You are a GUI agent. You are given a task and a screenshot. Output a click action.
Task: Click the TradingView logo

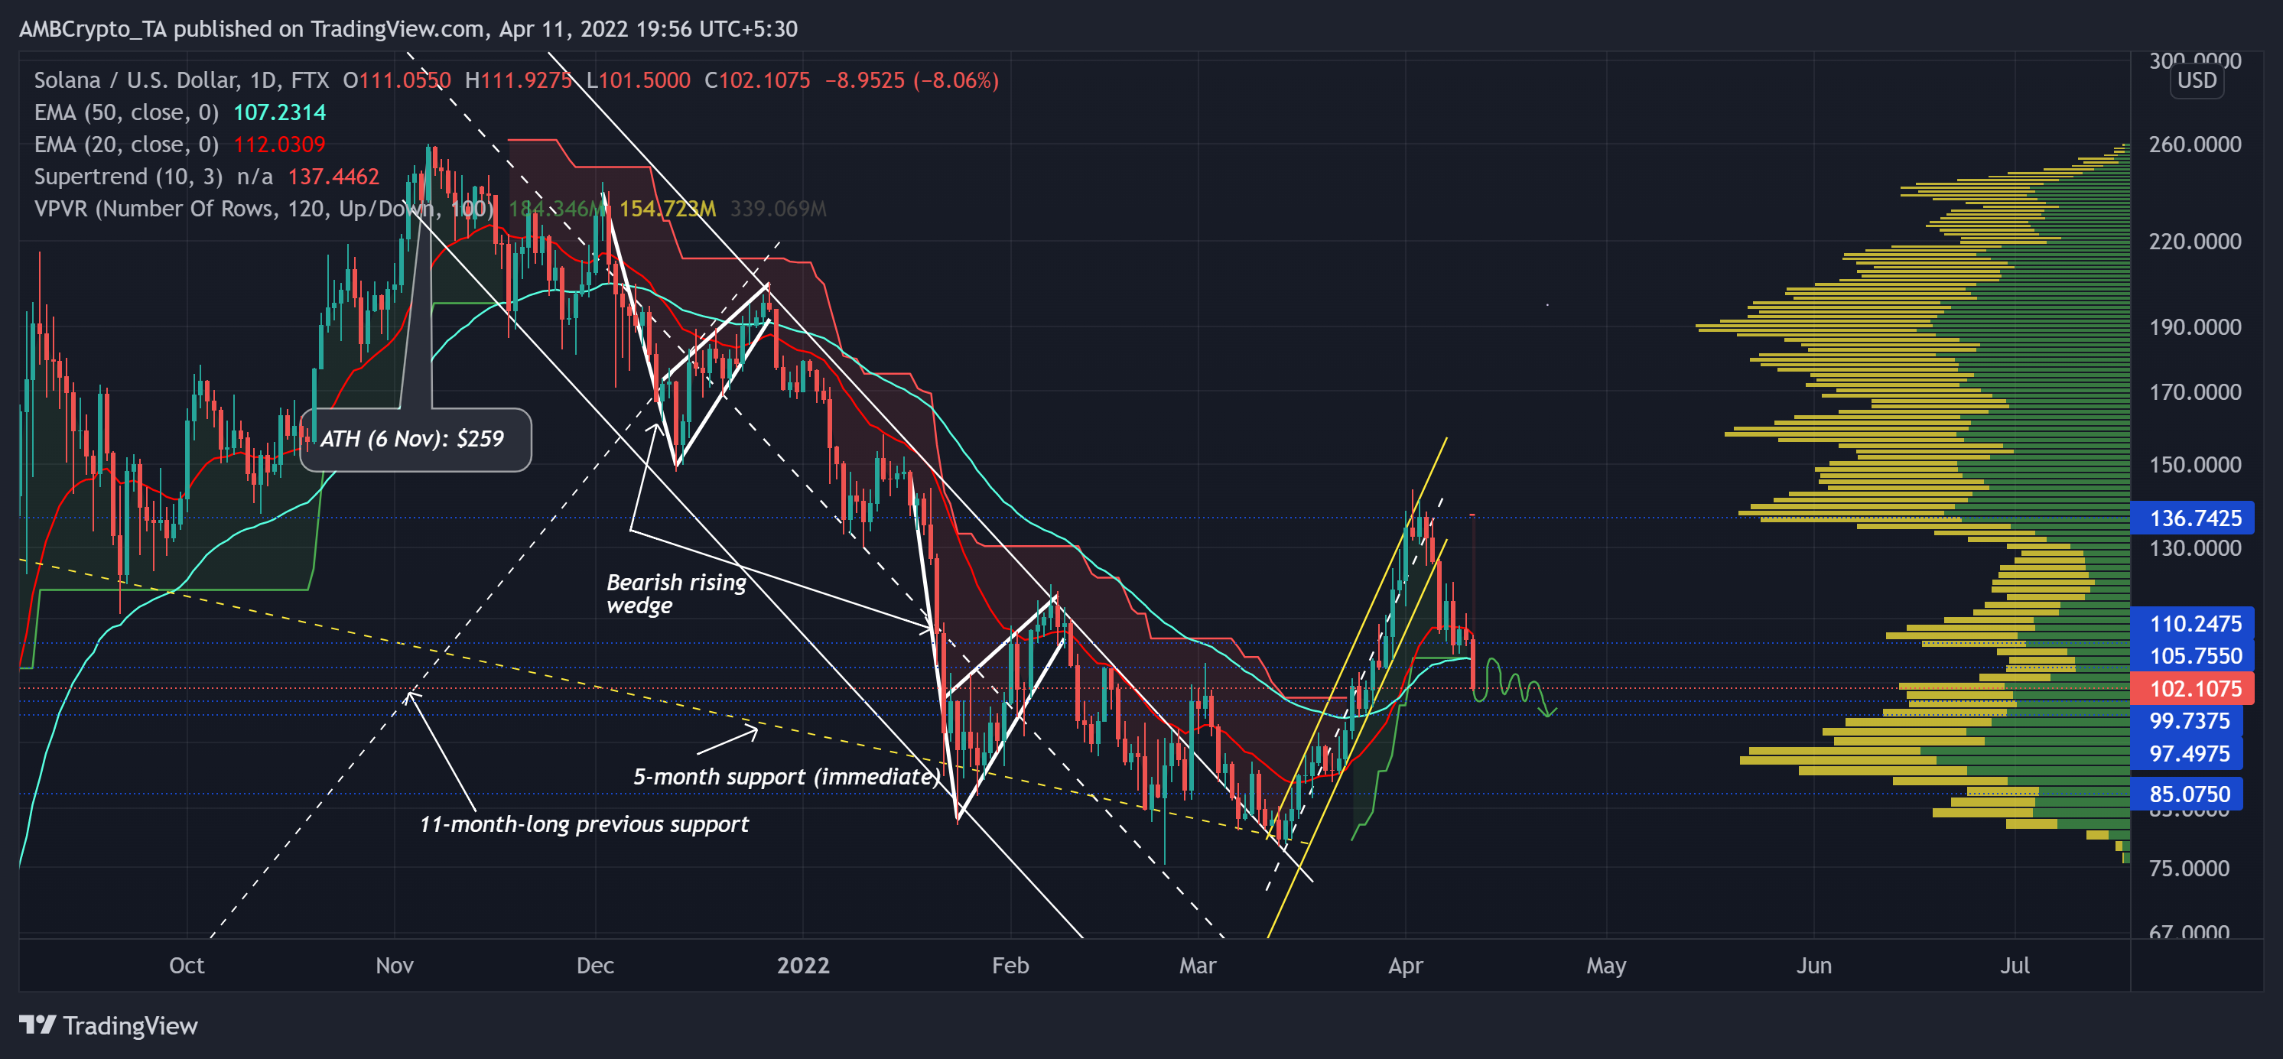(108, 1025)
